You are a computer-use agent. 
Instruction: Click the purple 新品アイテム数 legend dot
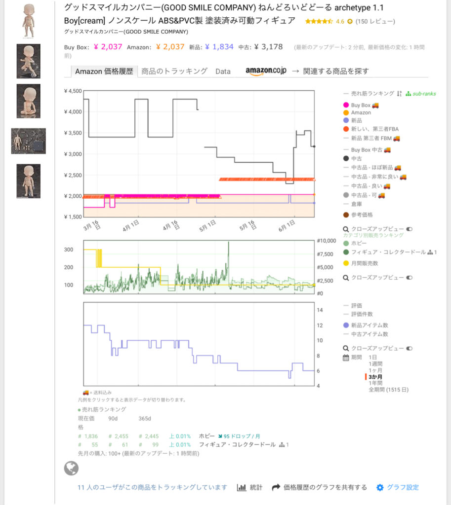coord(346,325)
